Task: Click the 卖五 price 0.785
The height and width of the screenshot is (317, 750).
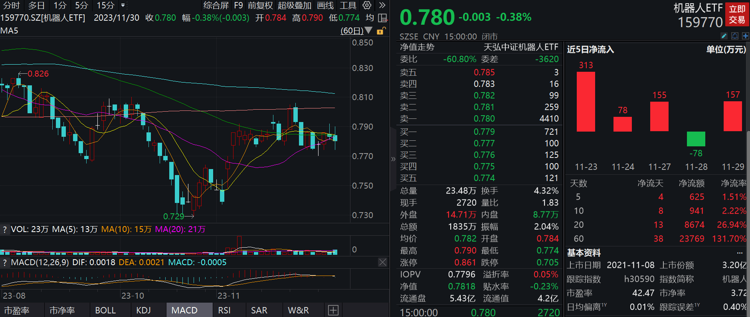Action: tap(484, 72)
